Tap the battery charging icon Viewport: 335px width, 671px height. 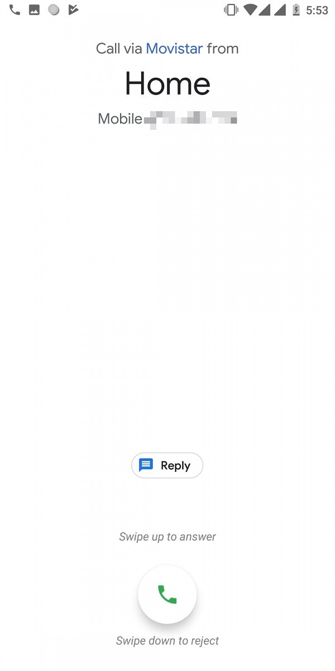click(x=296, y=10)
